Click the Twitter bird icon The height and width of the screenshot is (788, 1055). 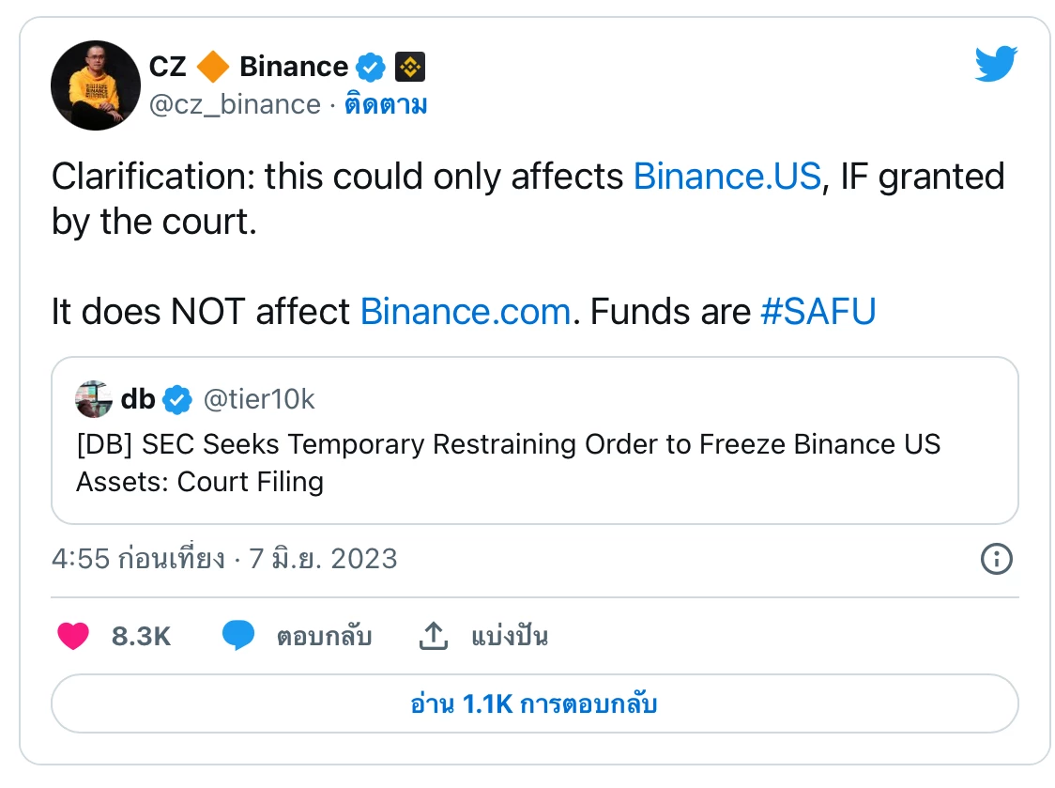coord(996,64)
